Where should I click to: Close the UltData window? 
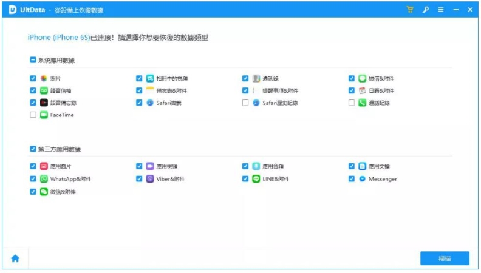[470, 10]
